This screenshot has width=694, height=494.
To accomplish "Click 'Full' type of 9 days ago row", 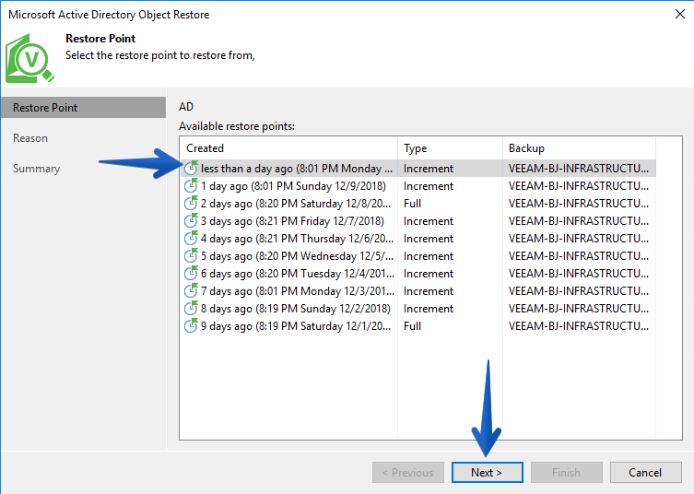I will coord(412,325).
